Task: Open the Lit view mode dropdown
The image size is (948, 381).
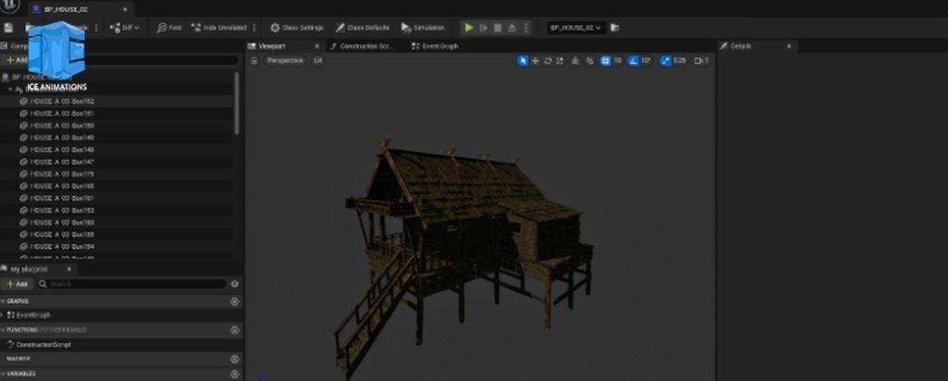Action: click(318, 60)
